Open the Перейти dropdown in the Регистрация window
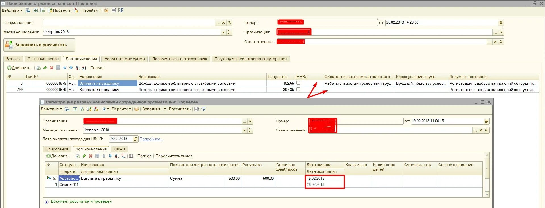The width and height of the screenshot is (545, 208). pyautogui.click(x=122, y=109)
